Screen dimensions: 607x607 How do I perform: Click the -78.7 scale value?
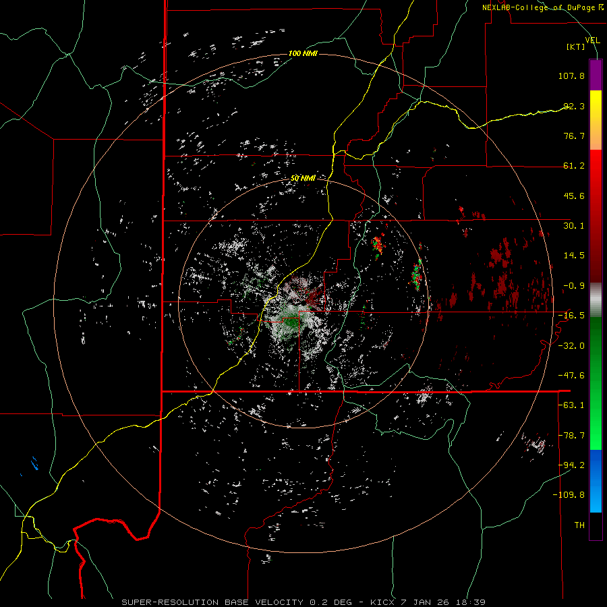pyautogui.click(x=571, y=436)
